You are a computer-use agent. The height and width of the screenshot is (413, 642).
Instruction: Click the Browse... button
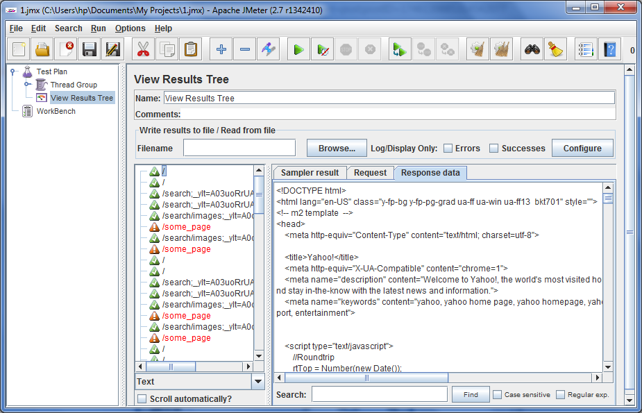[337, 148]
